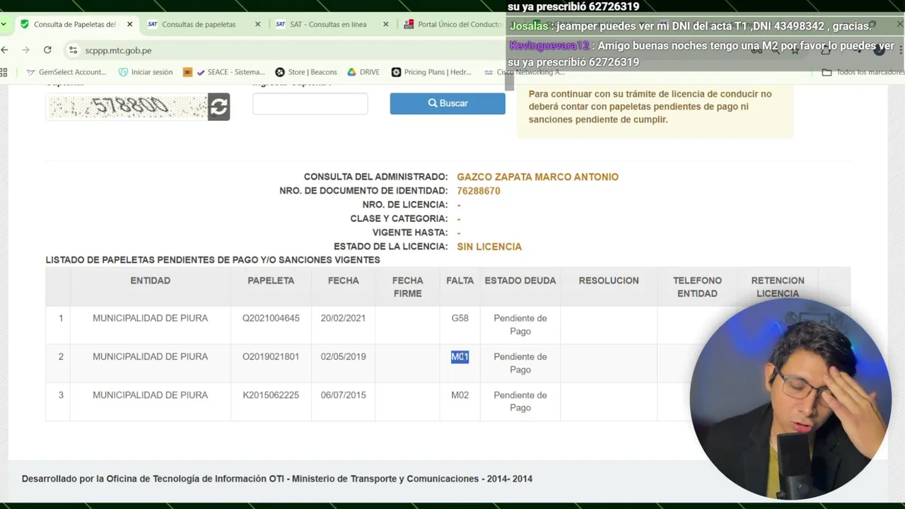The width and height of the screenshot is (905, 509).
Task: Click the falta code M02
Action: (x=460, y=395)
